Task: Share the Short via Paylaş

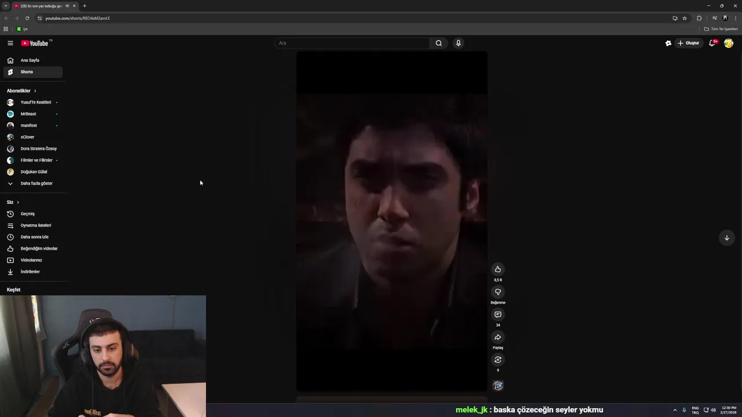Action: pyautogui.click(x=497, y=336)
